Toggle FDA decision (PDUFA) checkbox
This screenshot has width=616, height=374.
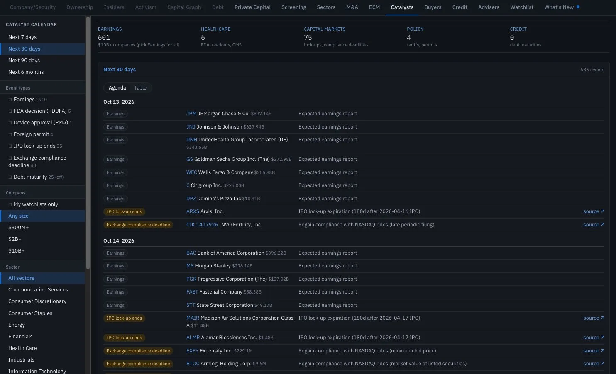point(10,111)
